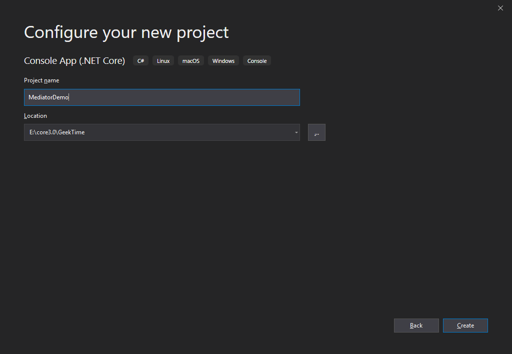Screen dimensions: 512x354
Task: Browse for location with ellipsis button
Action: [316, 132]
